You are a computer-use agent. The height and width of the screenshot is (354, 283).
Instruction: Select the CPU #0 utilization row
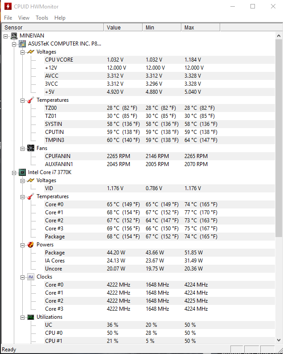click(x=160, y=333)
